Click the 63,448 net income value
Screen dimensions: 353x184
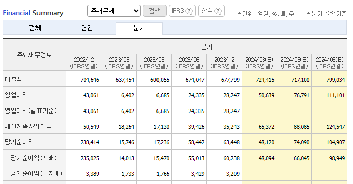point(231,142)
